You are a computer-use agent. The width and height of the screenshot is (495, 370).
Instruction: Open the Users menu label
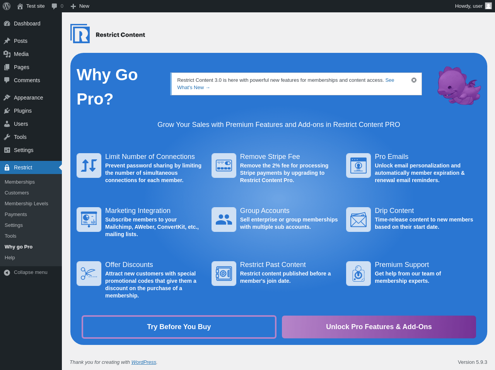21,124
